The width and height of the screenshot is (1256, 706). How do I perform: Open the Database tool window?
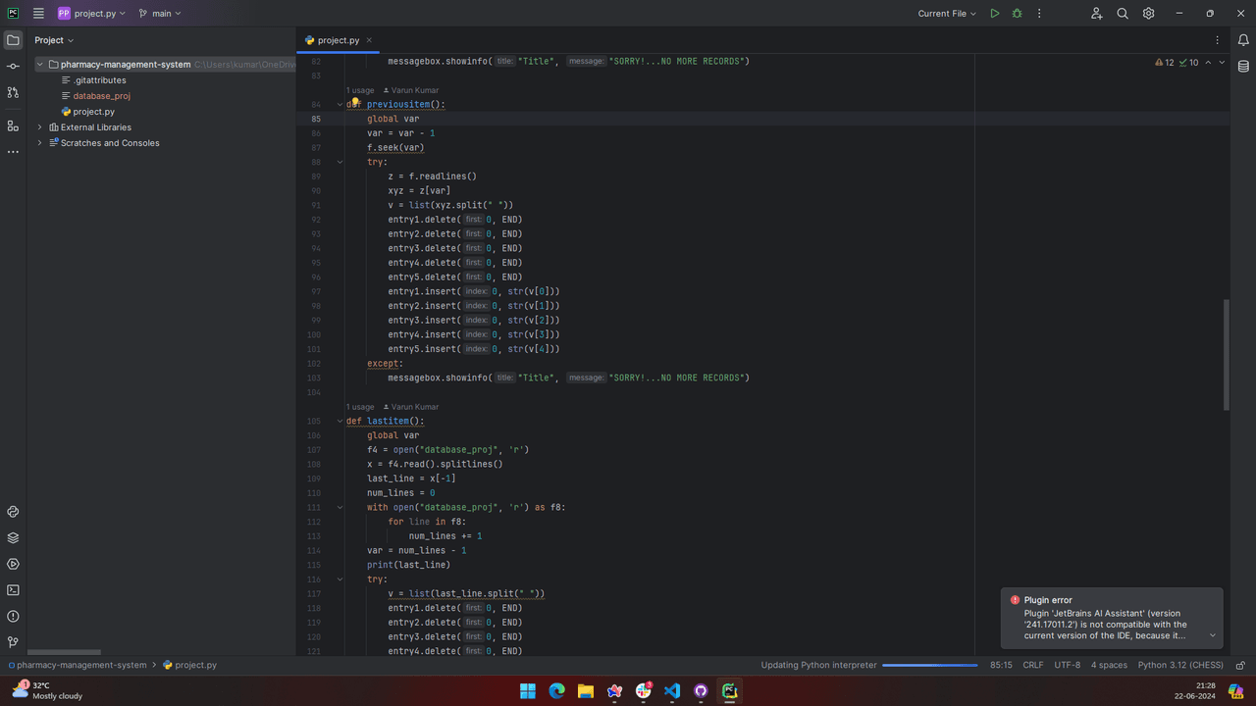(x=1243, y=67)
